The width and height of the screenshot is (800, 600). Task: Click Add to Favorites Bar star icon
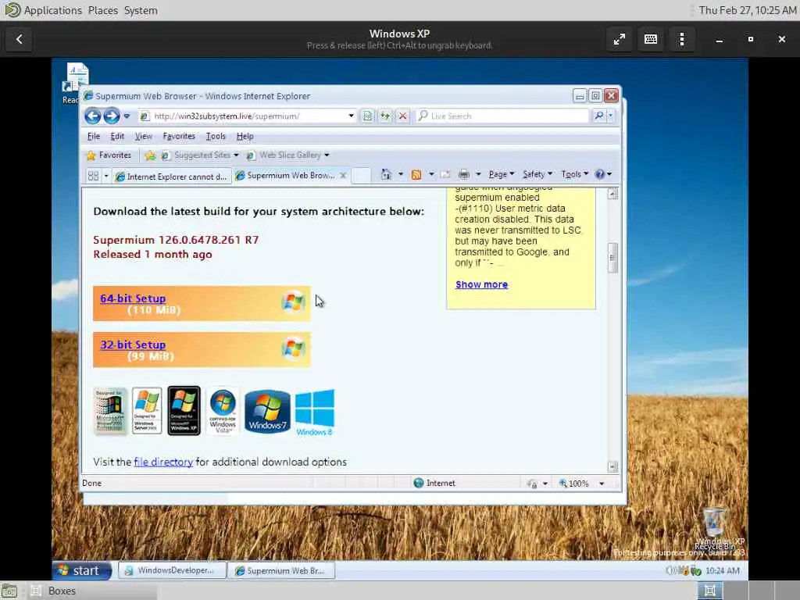(x=150, y=155)
